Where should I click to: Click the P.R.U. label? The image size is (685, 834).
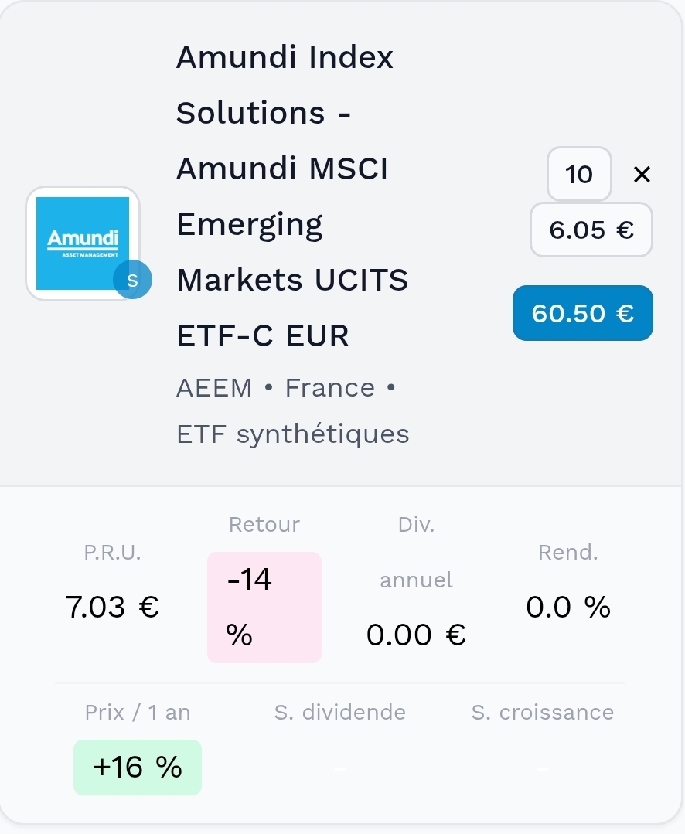click(113, 553)
